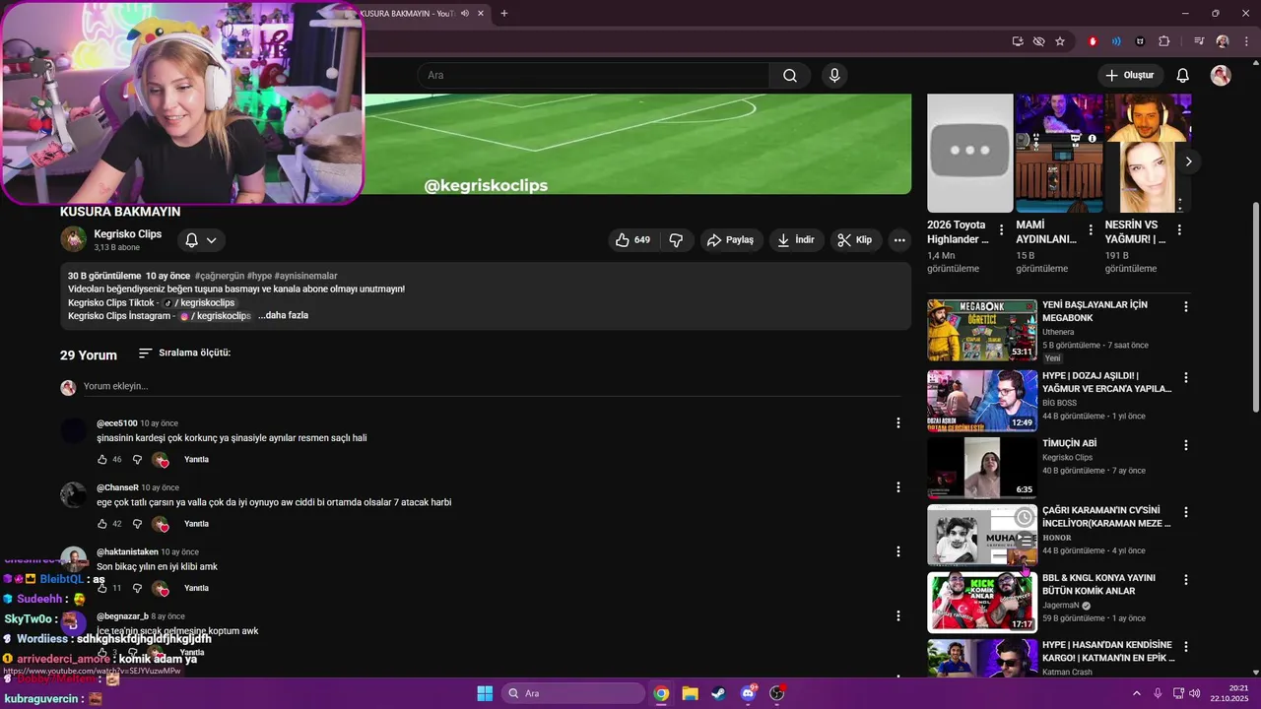Image resolution: width=1261 pixels, height=709 pixels.
Task: Open kegriskoclips Tiktok link in description
Action: [199, 302]
